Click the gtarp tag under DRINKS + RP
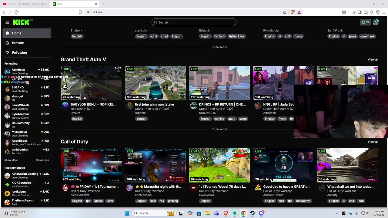 232,119
